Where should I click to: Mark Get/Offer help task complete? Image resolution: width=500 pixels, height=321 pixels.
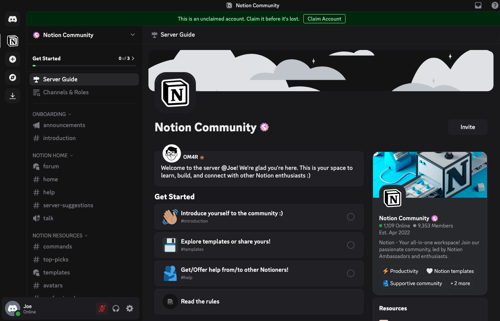point(351,273)
